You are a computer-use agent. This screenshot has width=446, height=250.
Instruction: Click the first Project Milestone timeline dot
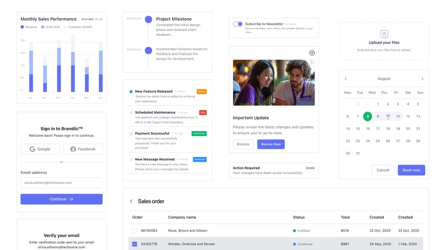tap(149, 19)
